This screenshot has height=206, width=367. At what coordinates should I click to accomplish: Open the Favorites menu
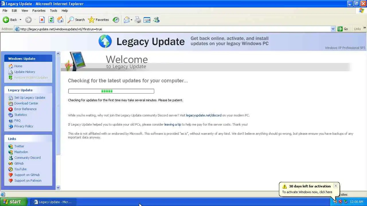coord(39,11)
